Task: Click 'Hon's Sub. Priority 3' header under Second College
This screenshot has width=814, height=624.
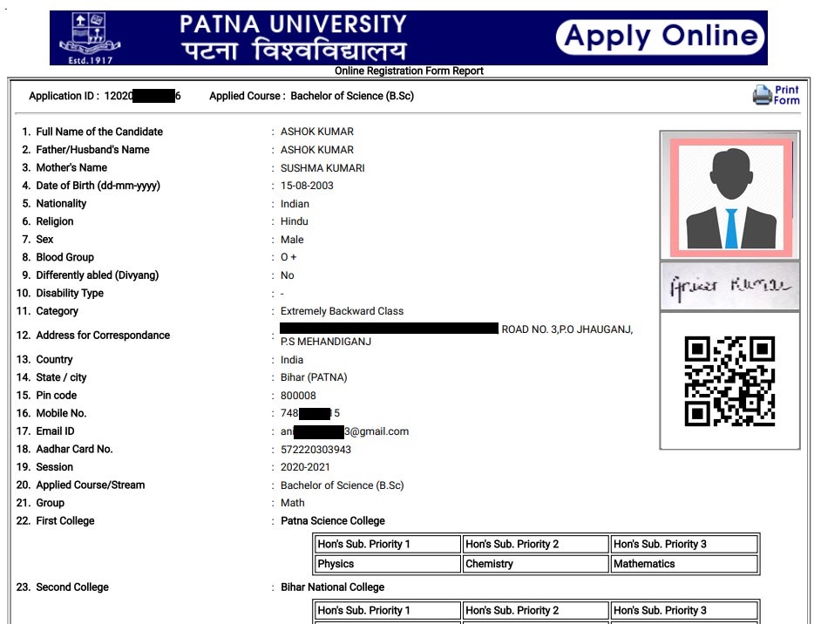Action: click(x=684, y=611)
